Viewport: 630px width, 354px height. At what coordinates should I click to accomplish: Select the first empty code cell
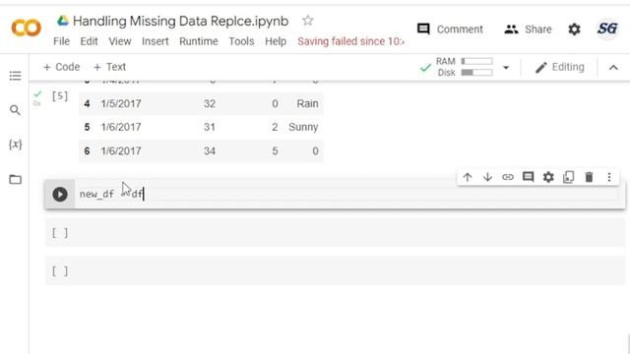[x=335, y=233]
